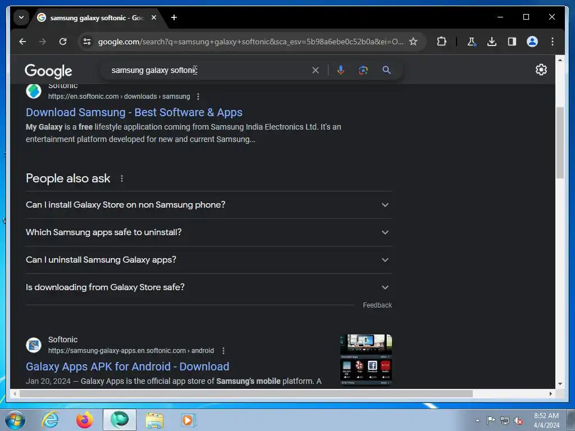The image size is (575, 431).
Task: Expand Which Samsung apps safe to uninstall
Action: (x=209, y=232)
